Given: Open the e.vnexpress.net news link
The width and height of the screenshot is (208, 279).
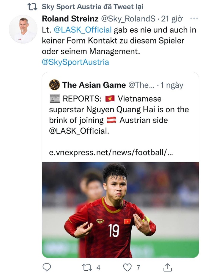Looking at the screenshot, I should pos(111,152).
